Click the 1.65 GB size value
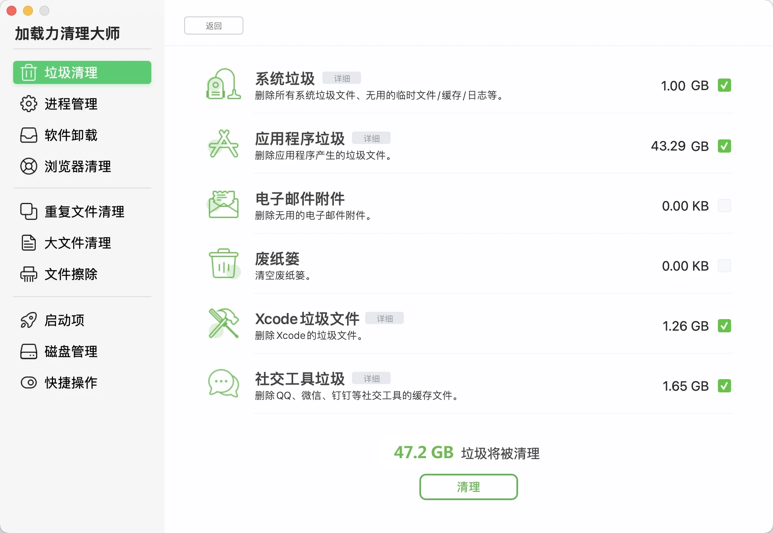The height and width of the screenshot is (533, 773). (685, 386)
